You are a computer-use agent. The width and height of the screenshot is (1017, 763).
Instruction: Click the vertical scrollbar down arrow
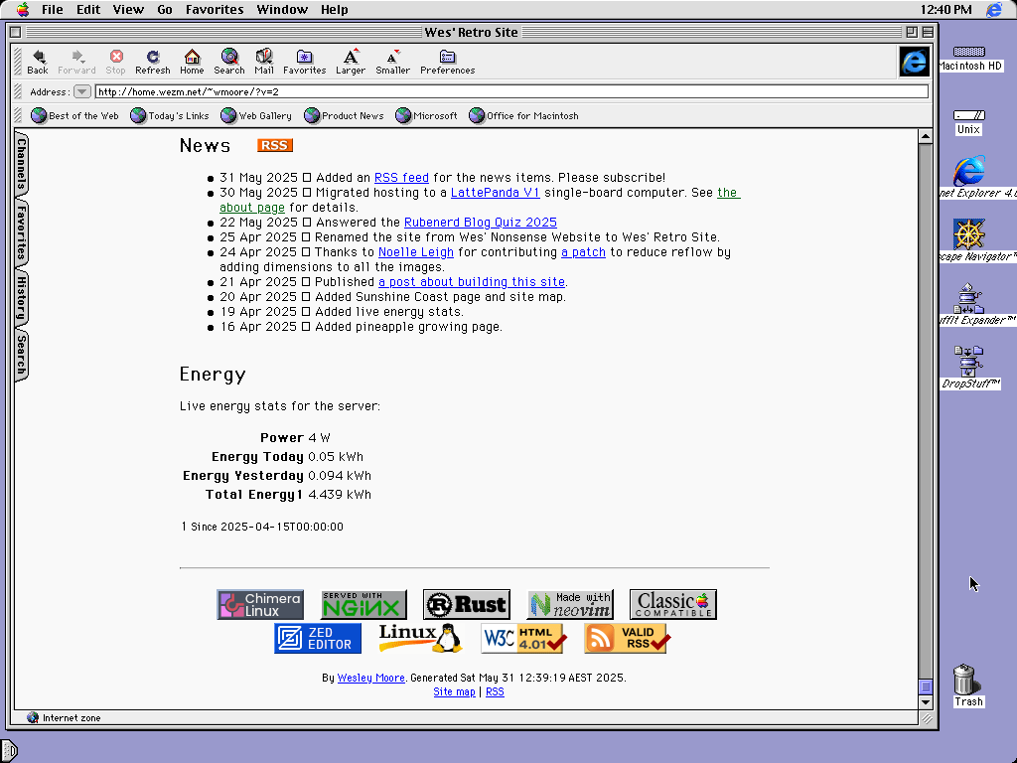[926, 702]
